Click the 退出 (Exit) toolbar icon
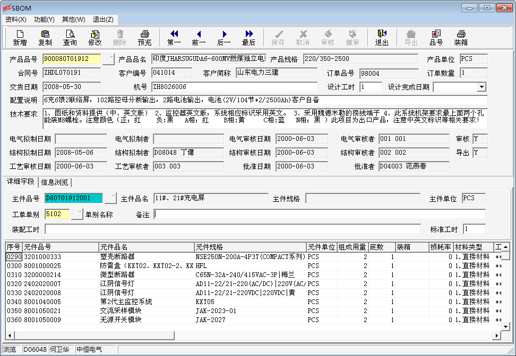516x356 pixels. click(x=382, y=38)
